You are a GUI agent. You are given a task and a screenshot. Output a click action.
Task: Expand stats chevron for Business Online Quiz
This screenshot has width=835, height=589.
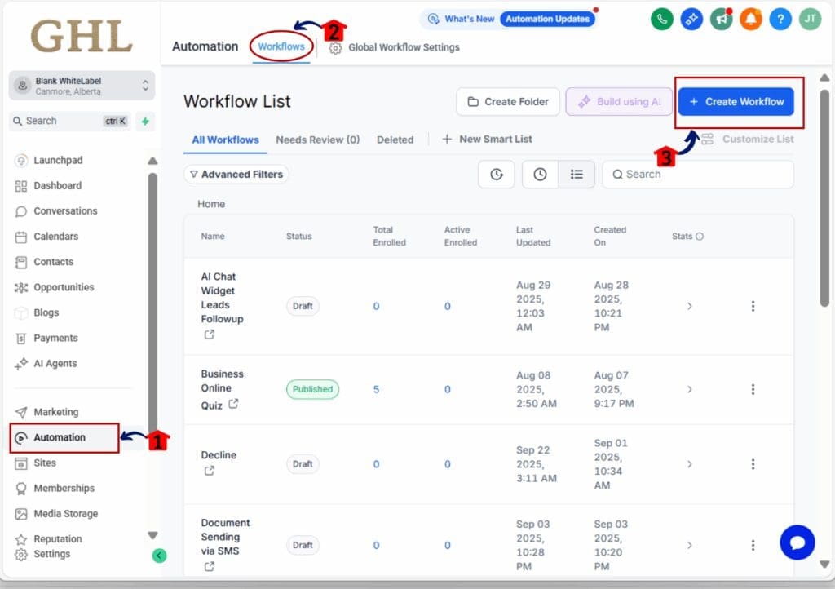(x=689, y=390)
